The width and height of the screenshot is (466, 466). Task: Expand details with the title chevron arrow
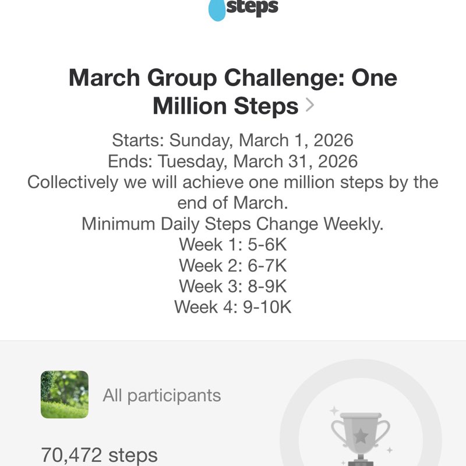(x=310, y=105)
